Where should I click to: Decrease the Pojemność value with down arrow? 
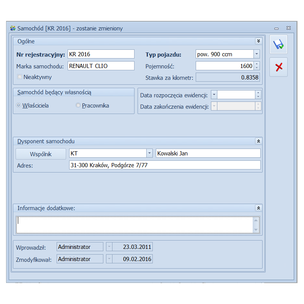(x=256, y=68)
